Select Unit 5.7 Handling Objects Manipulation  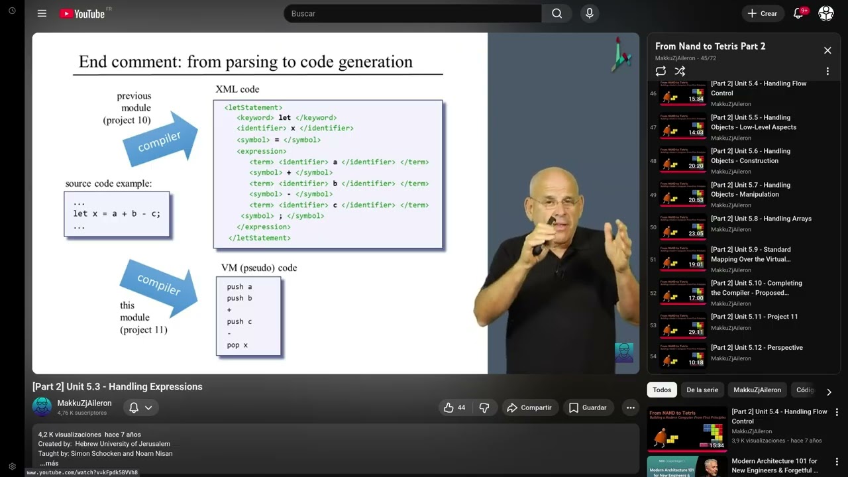click(x=743, y=195)
